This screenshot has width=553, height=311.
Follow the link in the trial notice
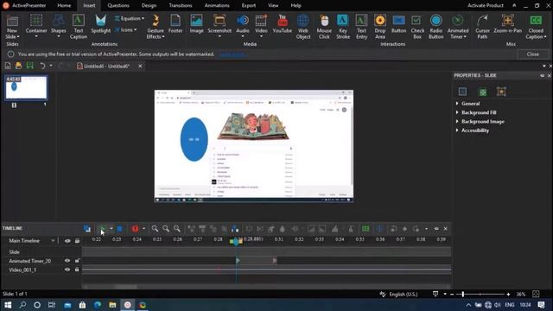232,54
